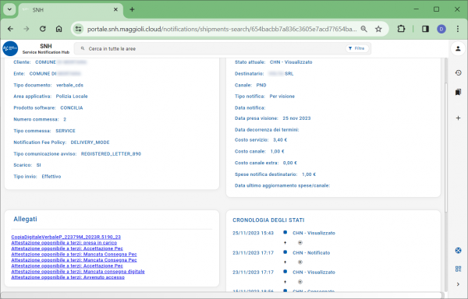The image size is (468, 299).
Task: Click the 'Per visione' tipo notifica value
Action: 282,97
